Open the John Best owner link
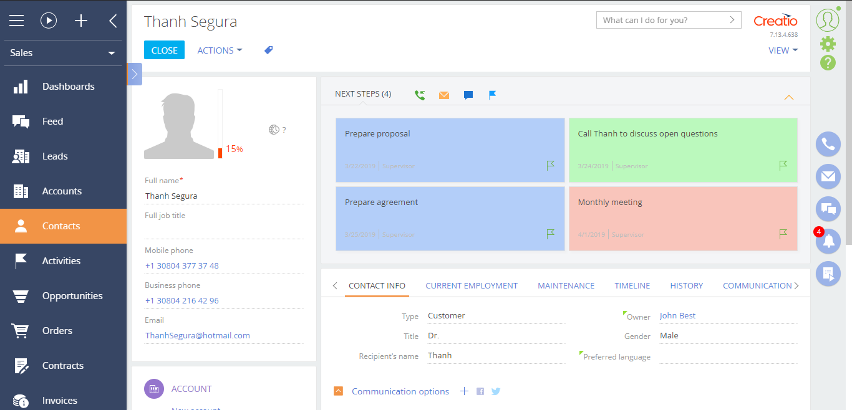Viewport: 852px width, 410px height. (x=677, y=316)
